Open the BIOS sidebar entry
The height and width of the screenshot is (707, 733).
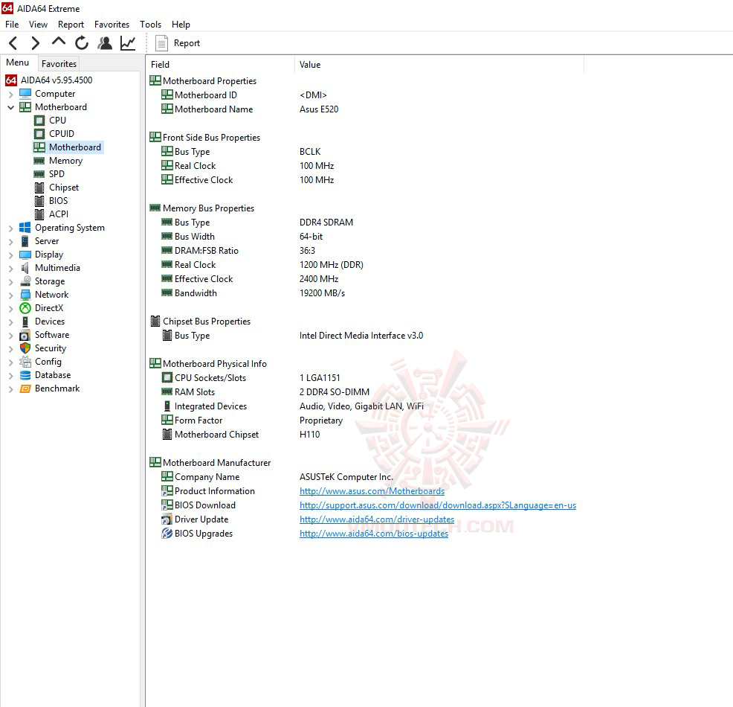click(x=58, y=201)
